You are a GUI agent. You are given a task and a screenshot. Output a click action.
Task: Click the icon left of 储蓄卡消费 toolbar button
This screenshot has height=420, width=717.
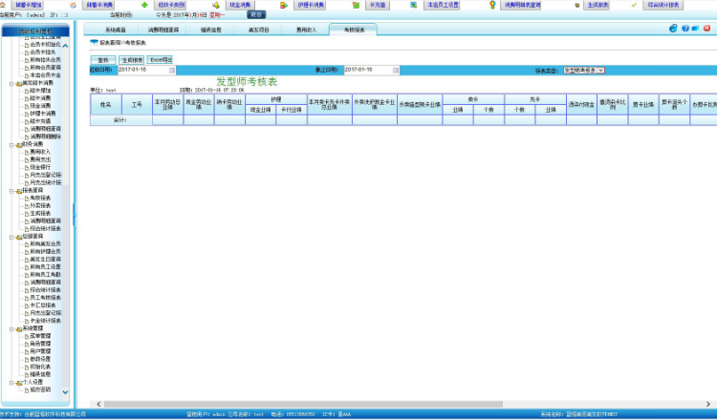74,5
